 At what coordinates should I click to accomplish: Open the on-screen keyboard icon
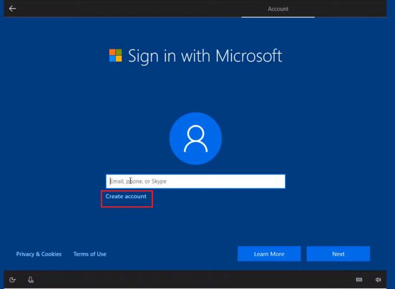359,279
